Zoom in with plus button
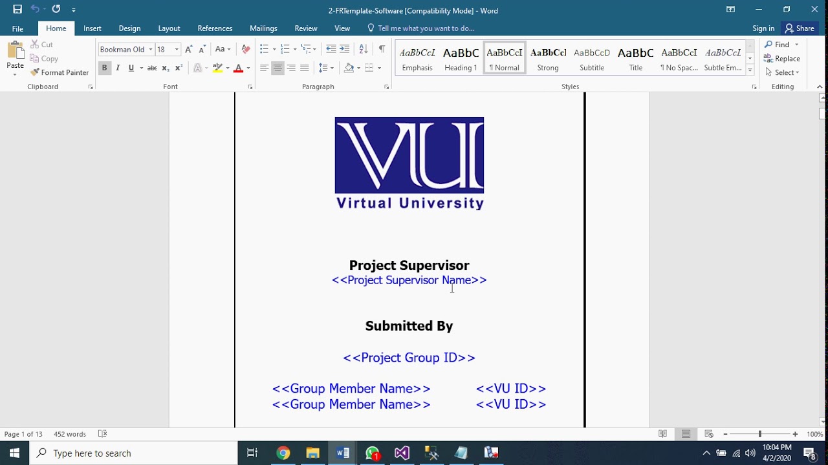The width and height of the screenshot is (828, 465). coord(795,434)
